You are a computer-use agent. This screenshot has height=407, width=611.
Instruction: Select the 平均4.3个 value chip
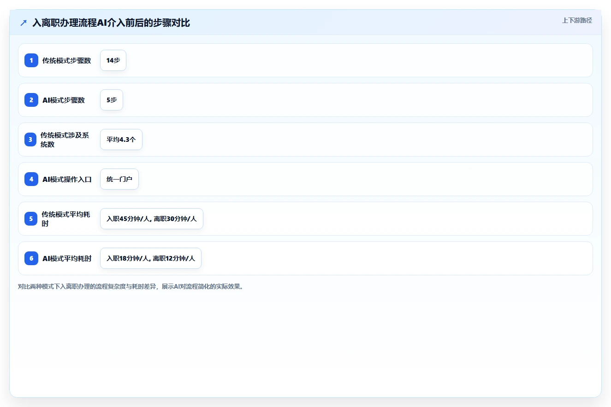[x=121, y=140]
